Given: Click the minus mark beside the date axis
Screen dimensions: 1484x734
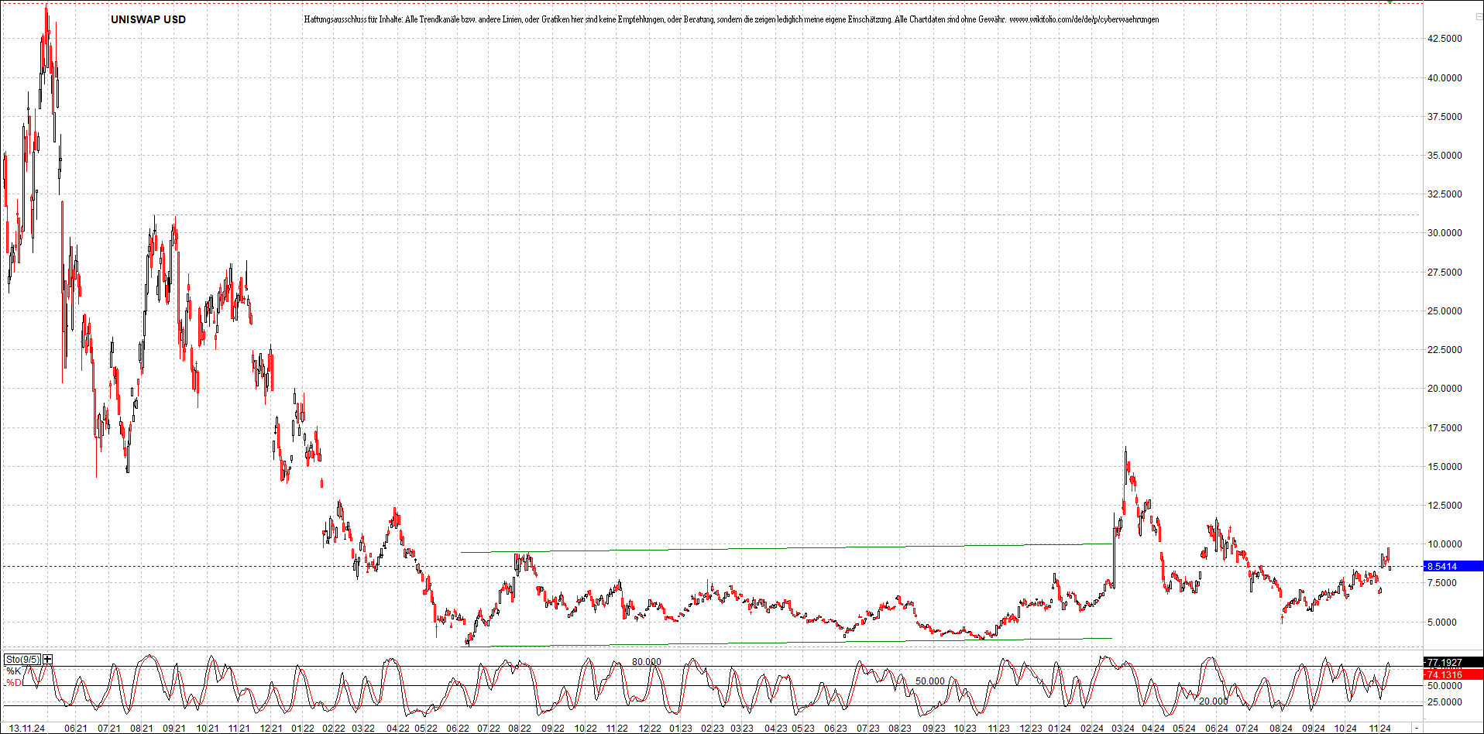Looking at the screenshot, I should [1417, 729].
